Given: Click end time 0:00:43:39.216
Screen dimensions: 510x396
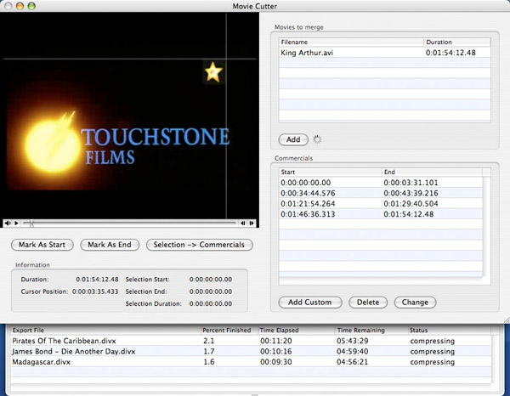Looking at the screenshot, I should (x=411, y=193).
